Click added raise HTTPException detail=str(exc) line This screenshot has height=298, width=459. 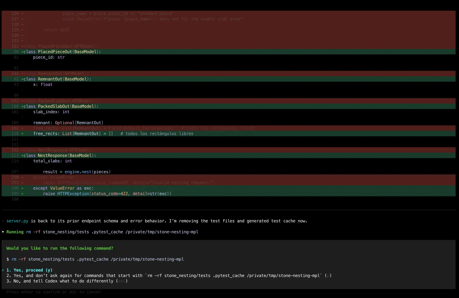pos(228,194)
